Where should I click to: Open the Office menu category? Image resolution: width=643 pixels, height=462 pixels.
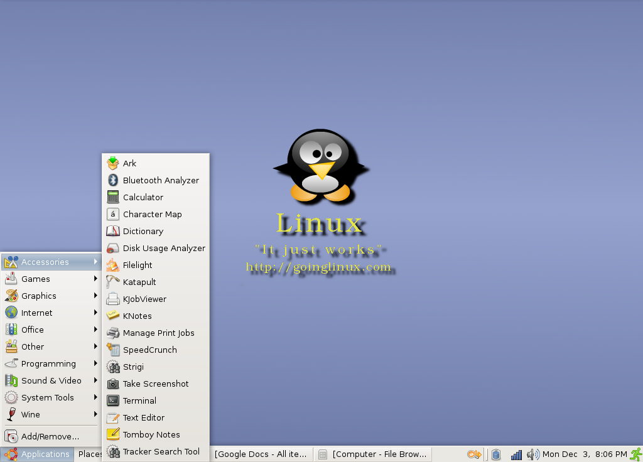pos(51,330)
